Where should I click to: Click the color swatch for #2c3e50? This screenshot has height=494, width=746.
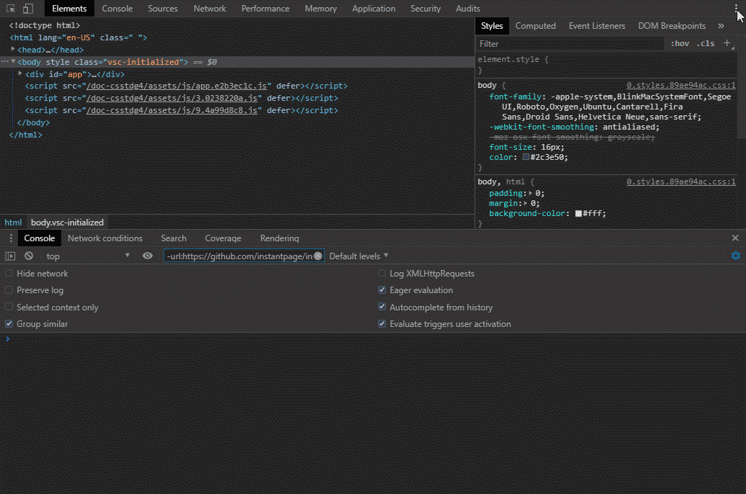point(526,157)
